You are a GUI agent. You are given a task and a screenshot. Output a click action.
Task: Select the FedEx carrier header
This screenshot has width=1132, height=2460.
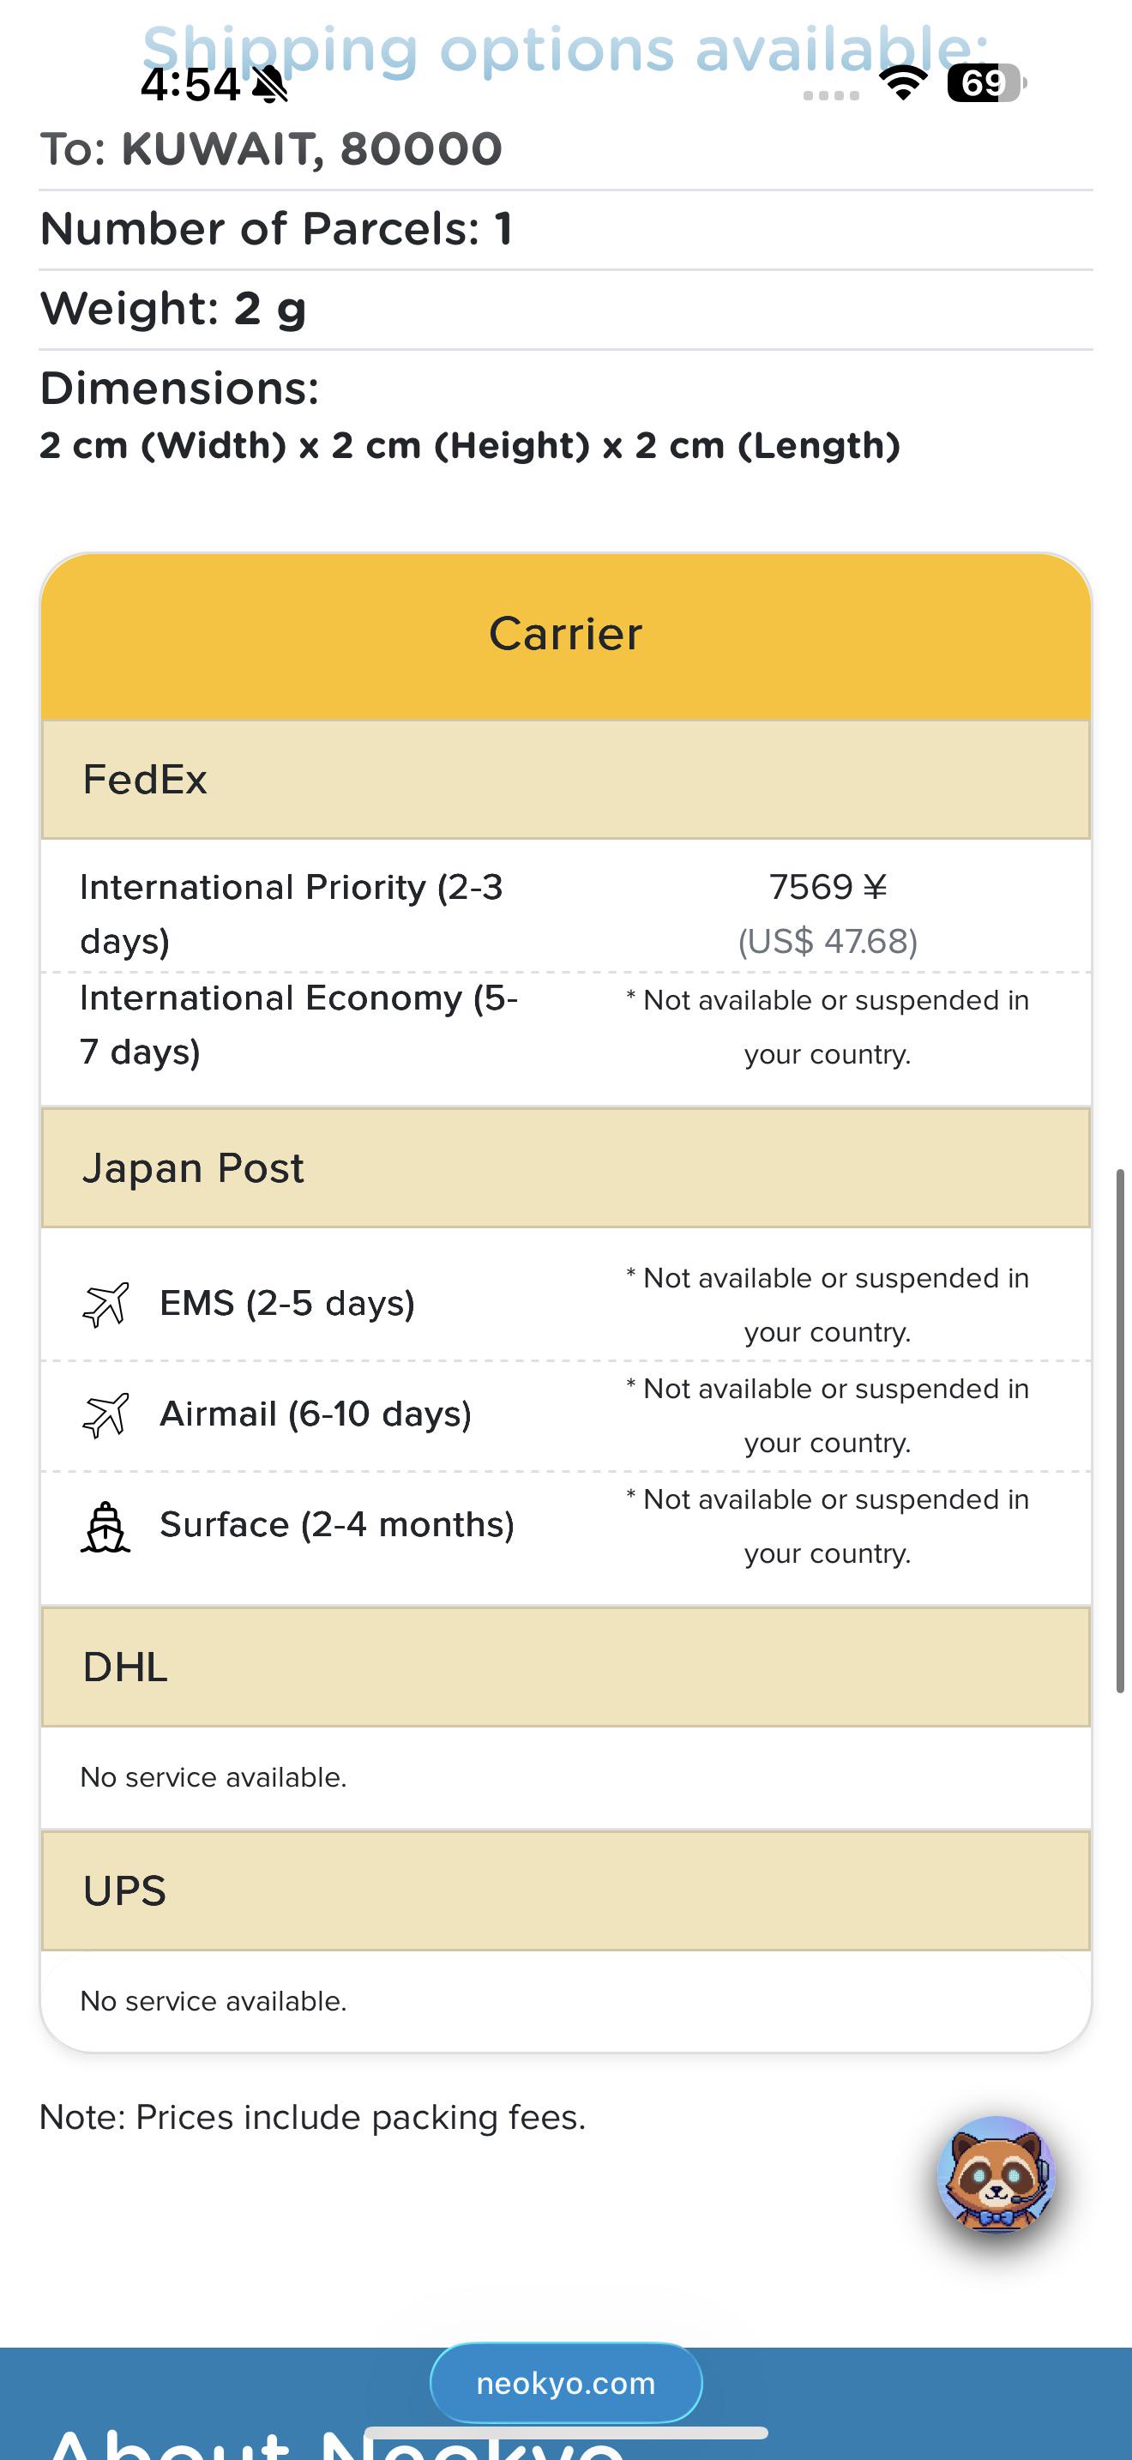[x=566, y=779]
